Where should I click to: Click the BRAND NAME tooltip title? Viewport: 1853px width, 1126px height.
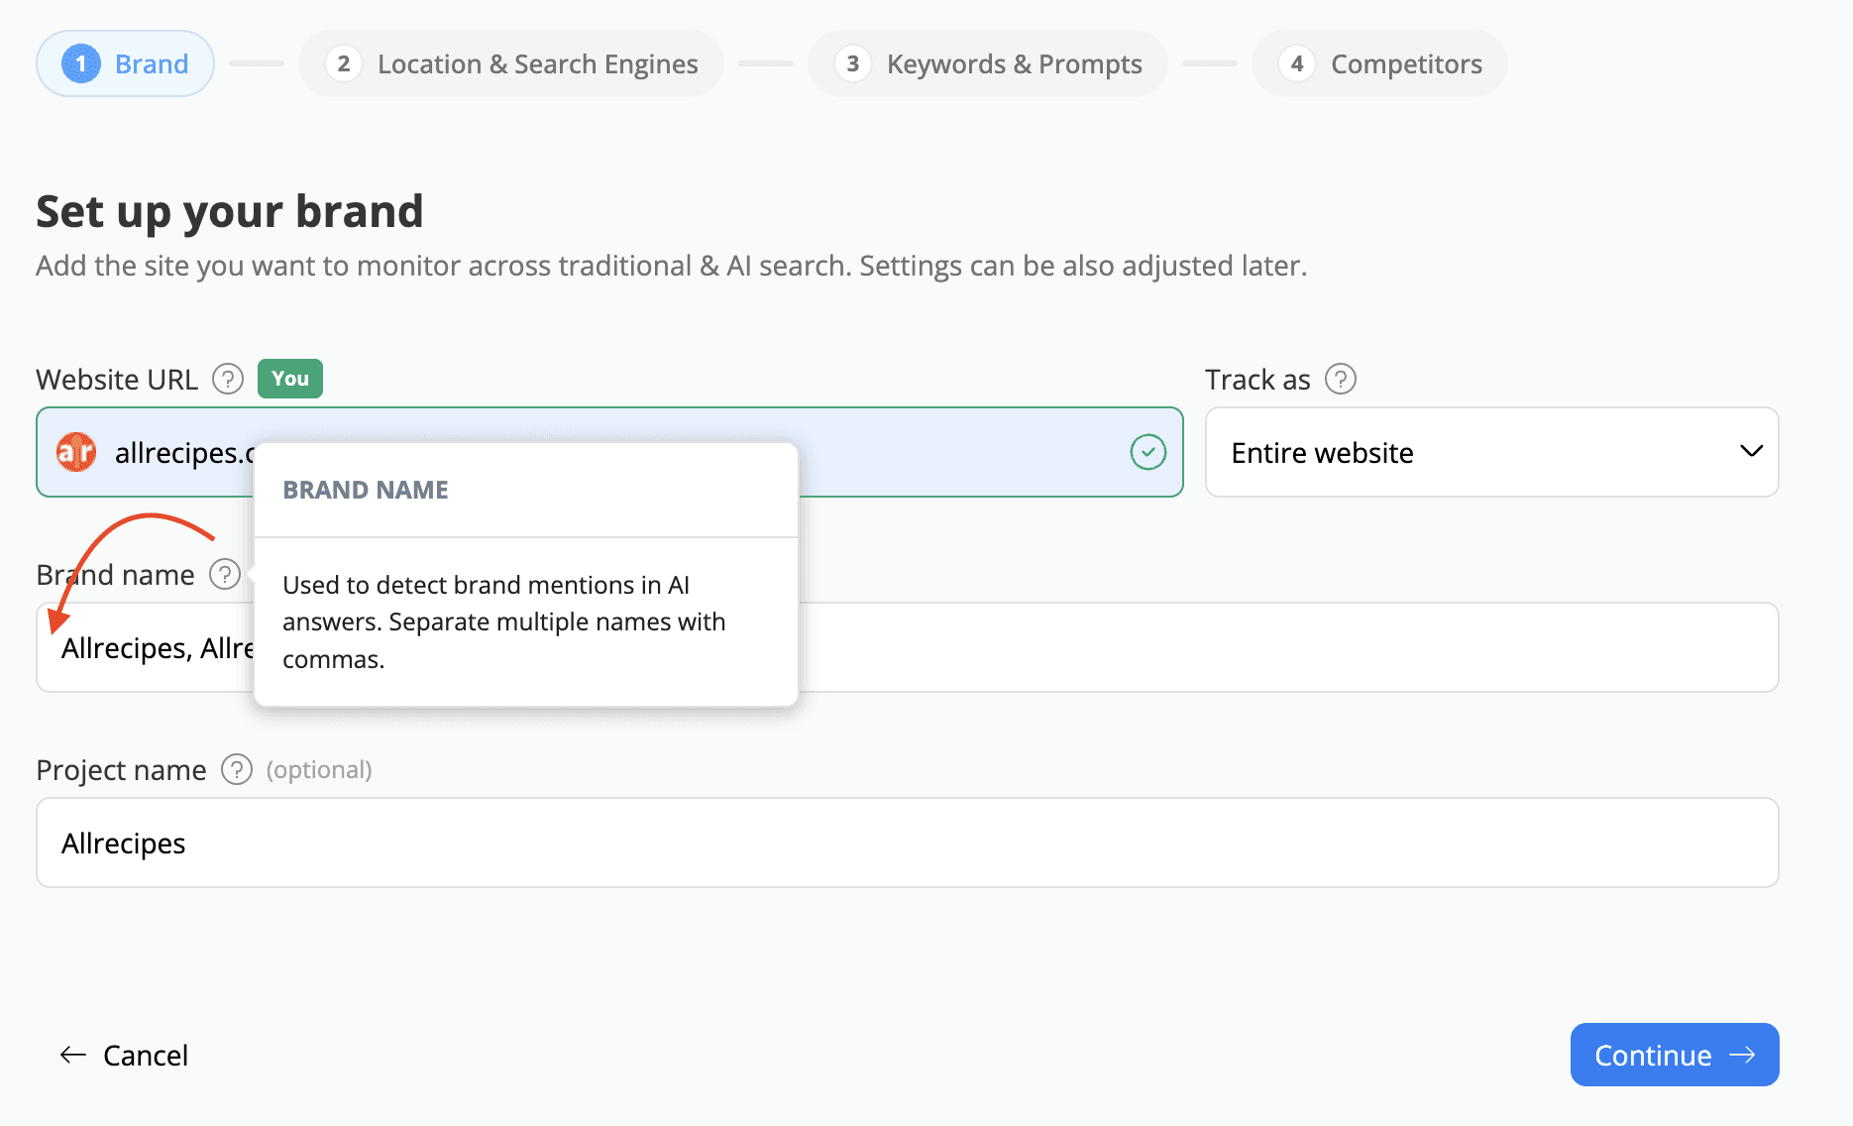click(366, 490)
